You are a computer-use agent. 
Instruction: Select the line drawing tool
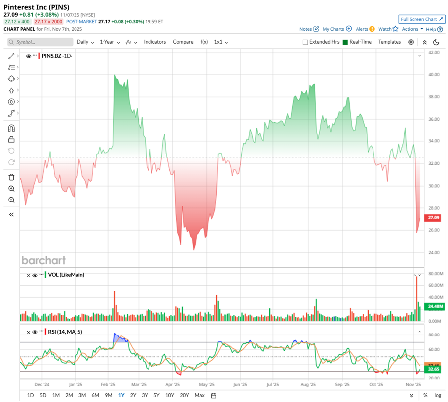coord(11,56)
